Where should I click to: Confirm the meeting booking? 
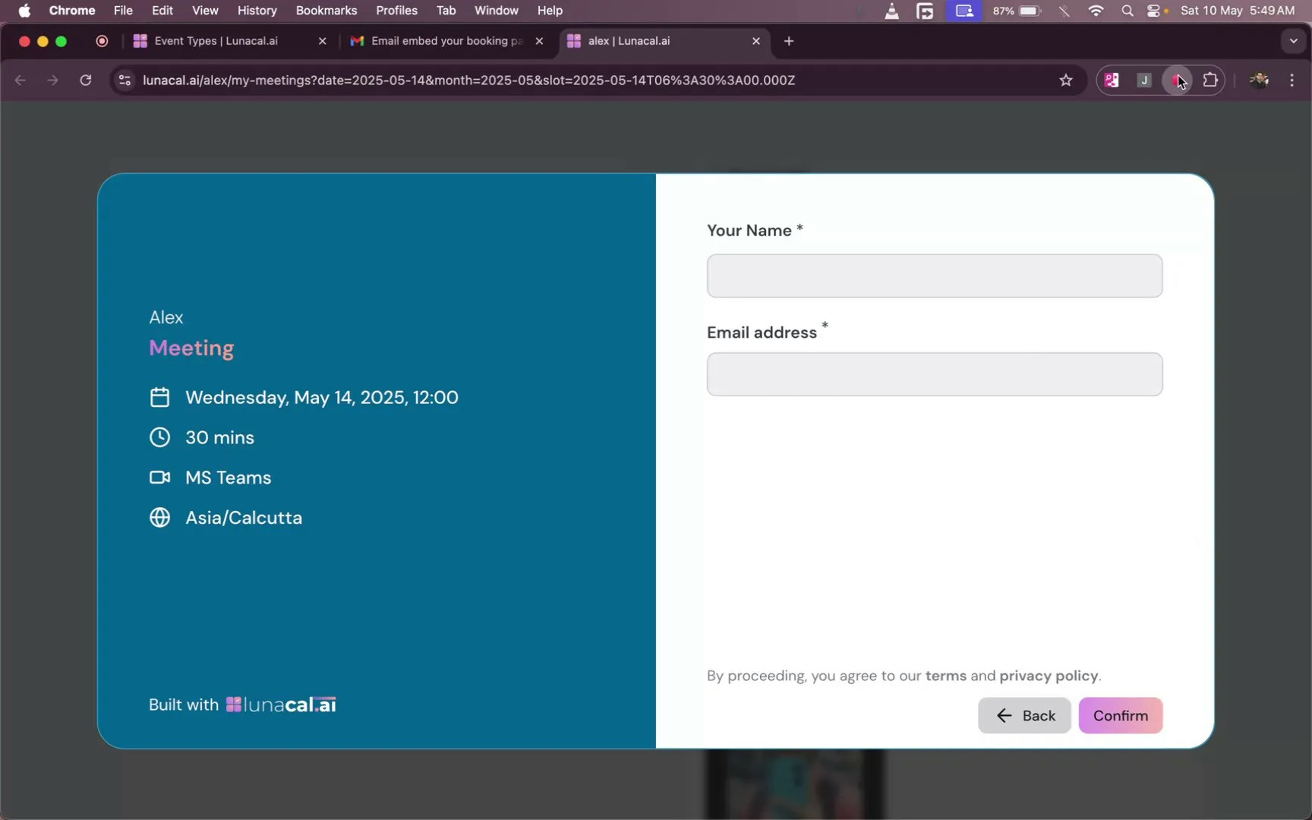pos(1120,715)
